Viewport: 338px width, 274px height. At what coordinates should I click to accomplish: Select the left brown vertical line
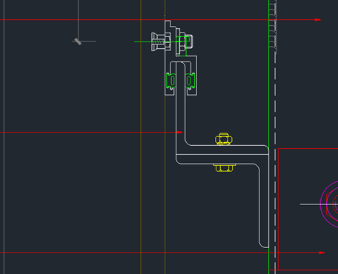click(141, 137)
